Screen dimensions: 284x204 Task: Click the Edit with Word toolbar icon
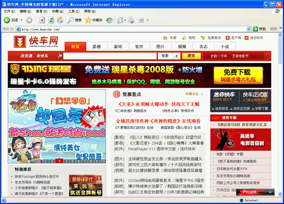tap(141, 20)
